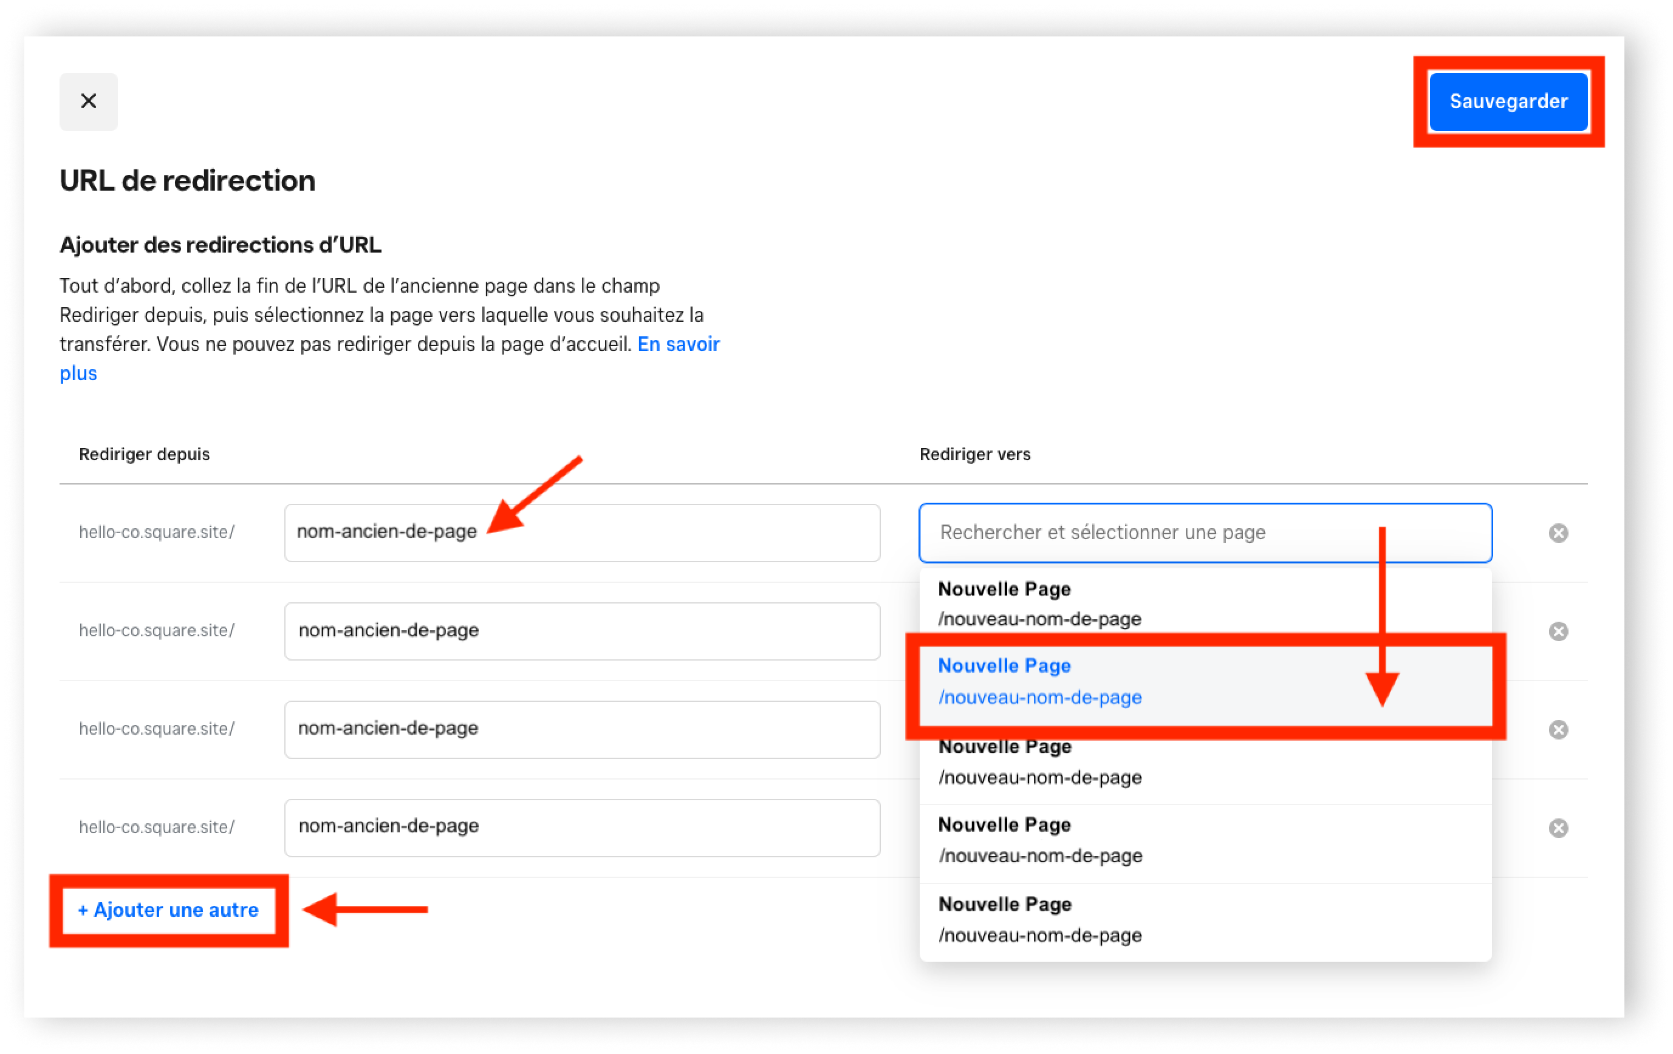Screen dimensions: 1673x1054
Task: Open the En savoir plus link
Action: (678, 344)
